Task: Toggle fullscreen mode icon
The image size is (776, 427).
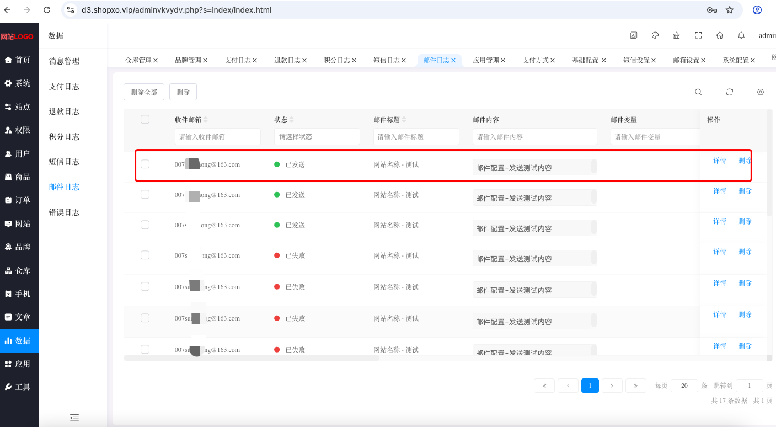Action: coord(698,35)
